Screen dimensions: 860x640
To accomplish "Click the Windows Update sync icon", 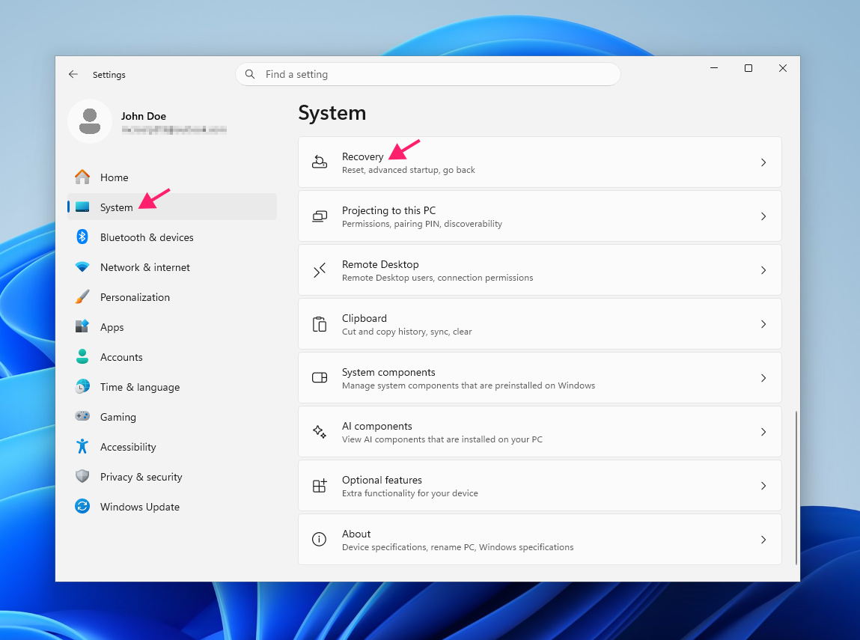I will click(x=82, y=506).
